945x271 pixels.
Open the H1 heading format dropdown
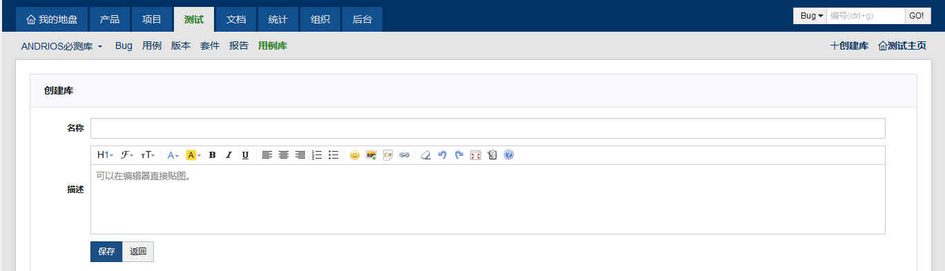click(105, 155)
